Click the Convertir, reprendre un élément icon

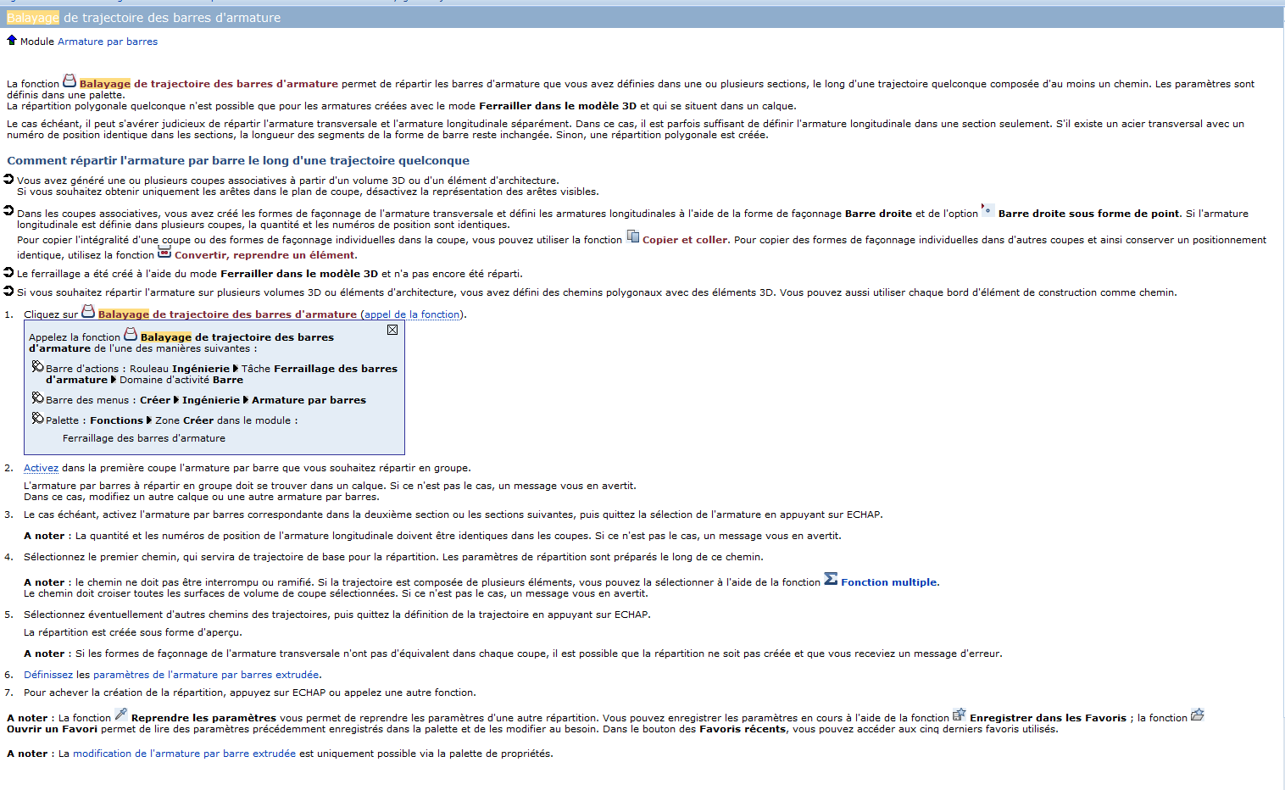164,253
